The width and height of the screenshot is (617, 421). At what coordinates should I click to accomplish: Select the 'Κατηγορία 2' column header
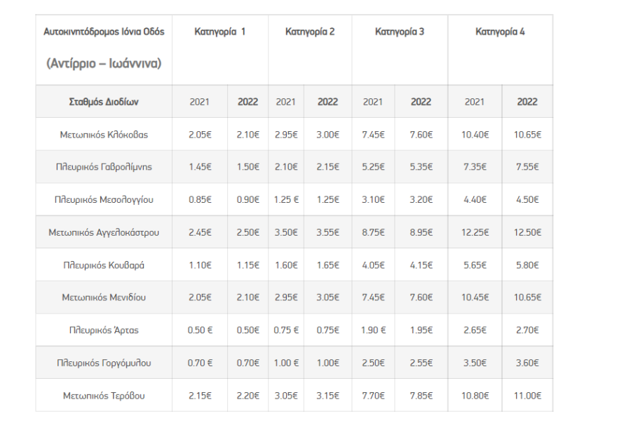point(310,32)
